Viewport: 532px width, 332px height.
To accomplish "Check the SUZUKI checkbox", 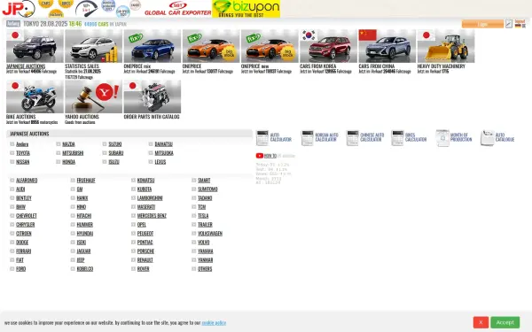I will [105, 144].
